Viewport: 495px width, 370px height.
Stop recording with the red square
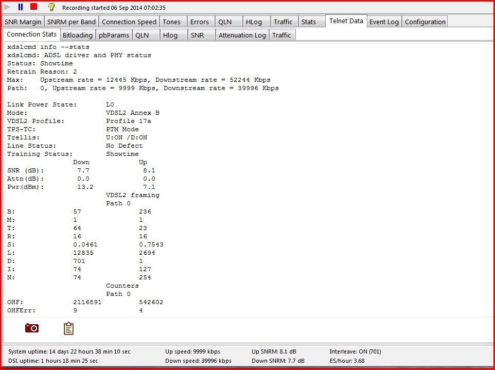pos(34,7)
